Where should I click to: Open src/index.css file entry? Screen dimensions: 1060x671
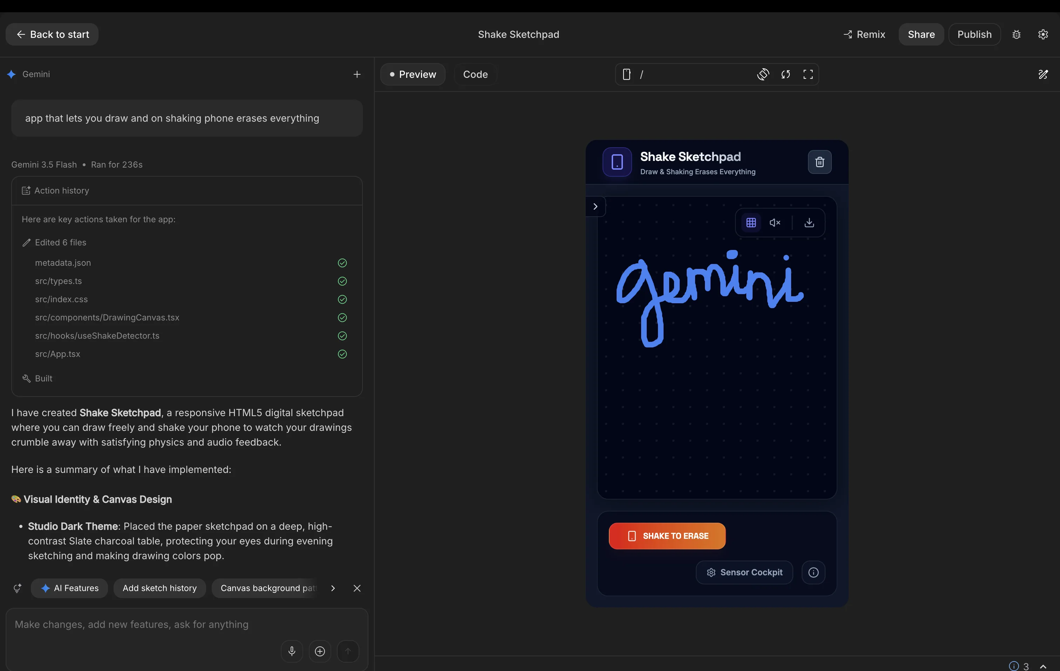[62, 299]
